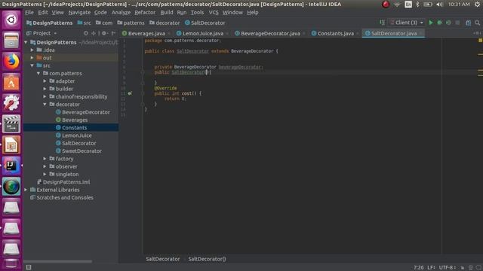This screenshot has height=271, width=483.
Task: Open the green globe dock icon
Action: 11,187
